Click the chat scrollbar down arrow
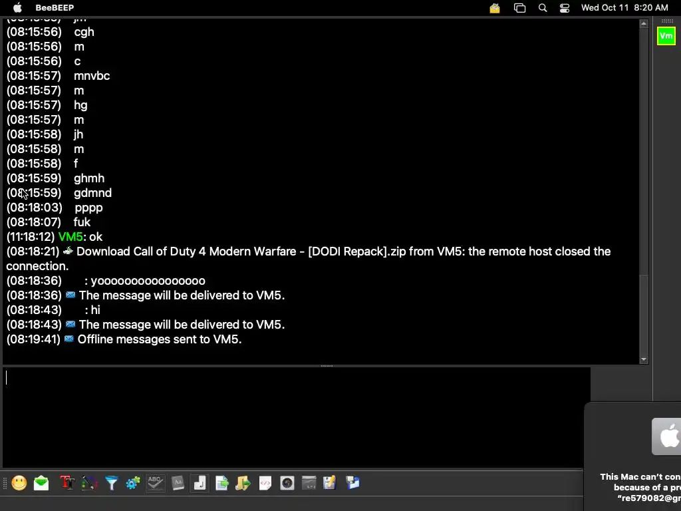This screenshot has height=511, width=681. point(644,359)
